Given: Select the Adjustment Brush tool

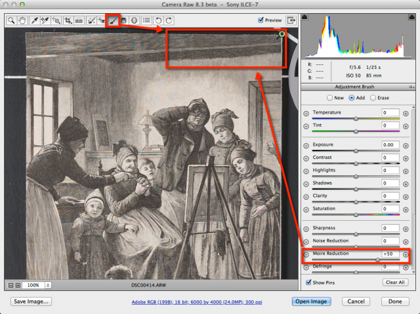Looking at the screenshot, I should (113, 20).
